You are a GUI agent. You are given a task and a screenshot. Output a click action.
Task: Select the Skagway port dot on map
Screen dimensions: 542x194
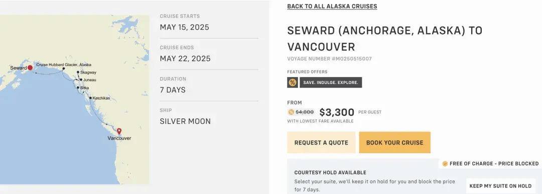(78, 72)
